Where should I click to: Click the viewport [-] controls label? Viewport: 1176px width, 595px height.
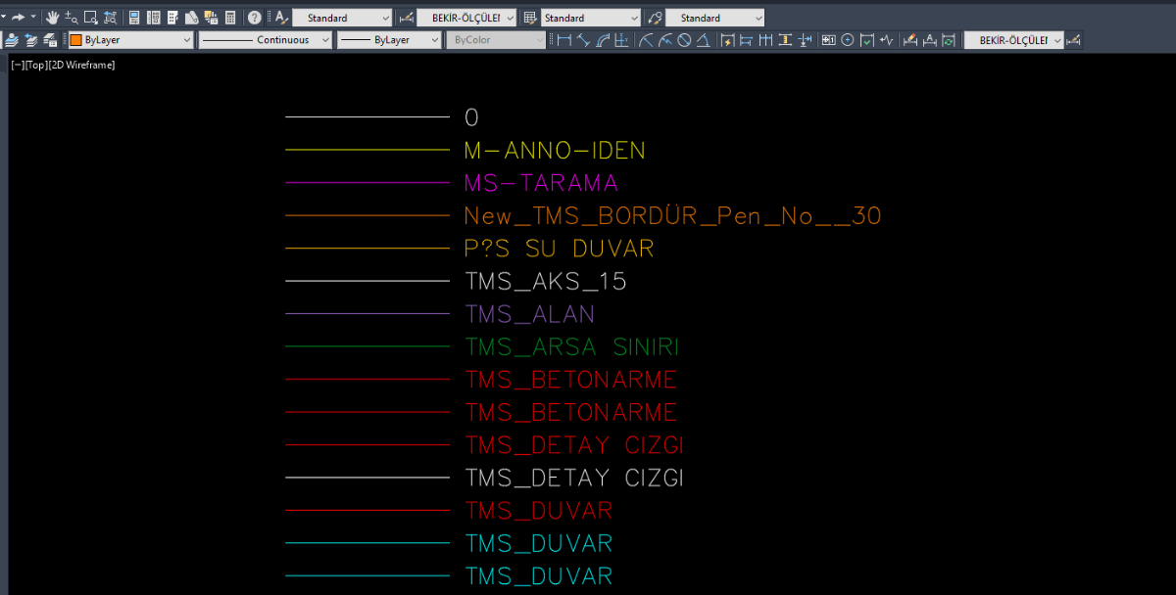click(x=17, y=65)
